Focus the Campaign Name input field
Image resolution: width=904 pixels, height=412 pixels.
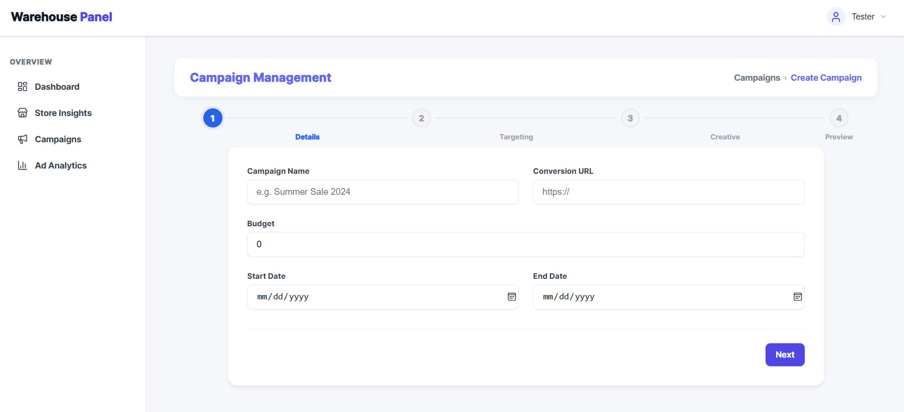click(x=383, y=192)
